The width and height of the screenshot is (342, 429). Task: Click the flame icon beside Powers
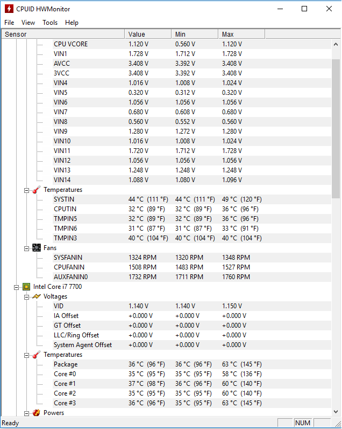(37, 413)
